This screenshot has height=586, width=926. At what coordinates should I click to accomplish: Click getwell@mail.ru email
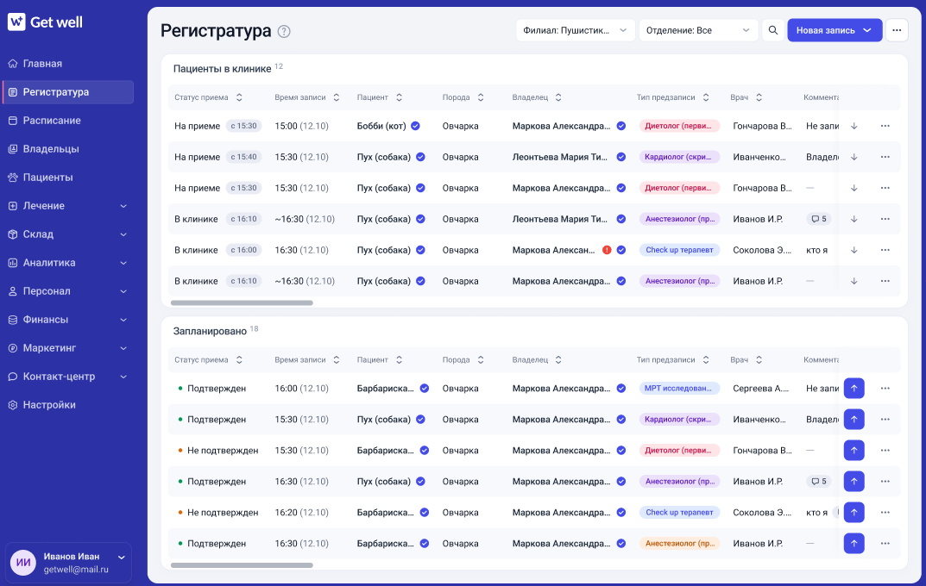click(76, 570)
